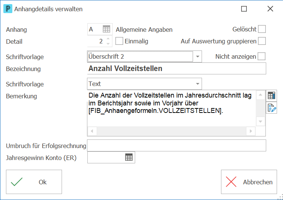The image size is (283, 200).
Task: Maximize the Anhangdetails verwalten window
Action: [x=244, y=9]
